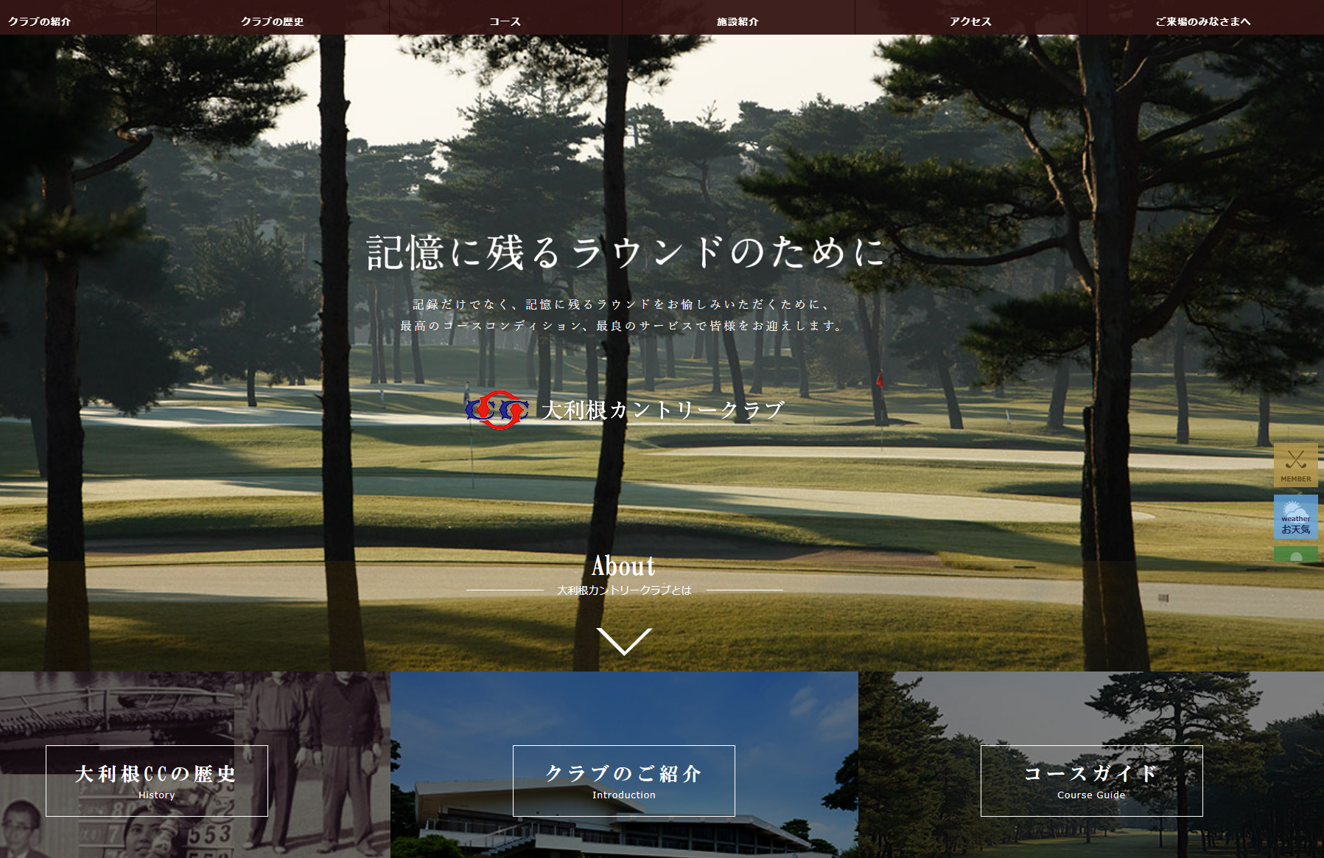Click the 記憶に残るラウンドのために headline

625,252
